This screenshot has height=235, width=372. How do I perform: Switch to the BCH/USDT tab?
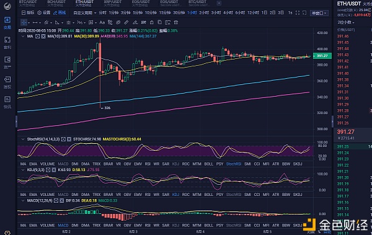56,3
